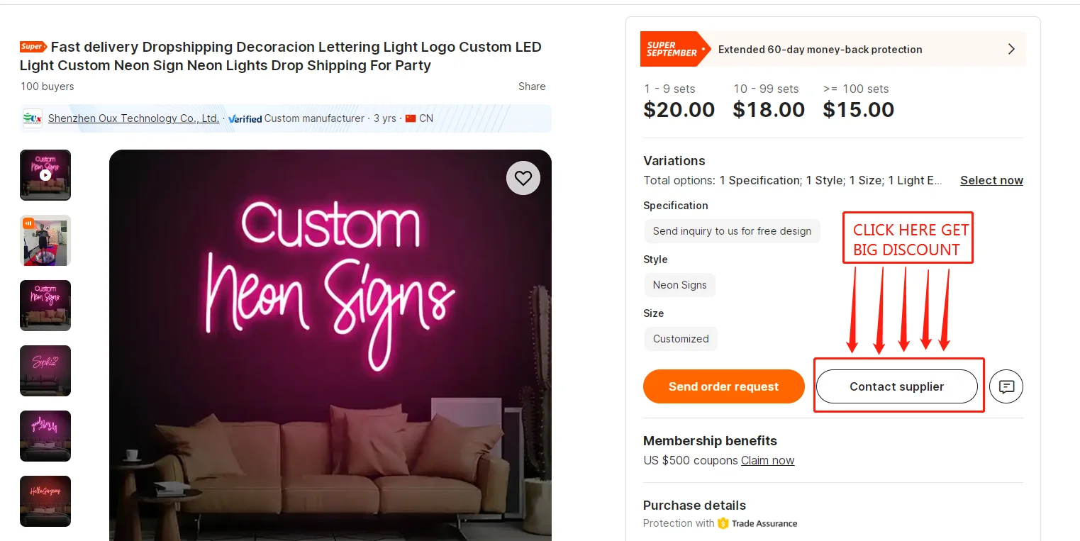Click the Contact supplier button
The height and width of the screenshot is (541, 1080).
896,386
